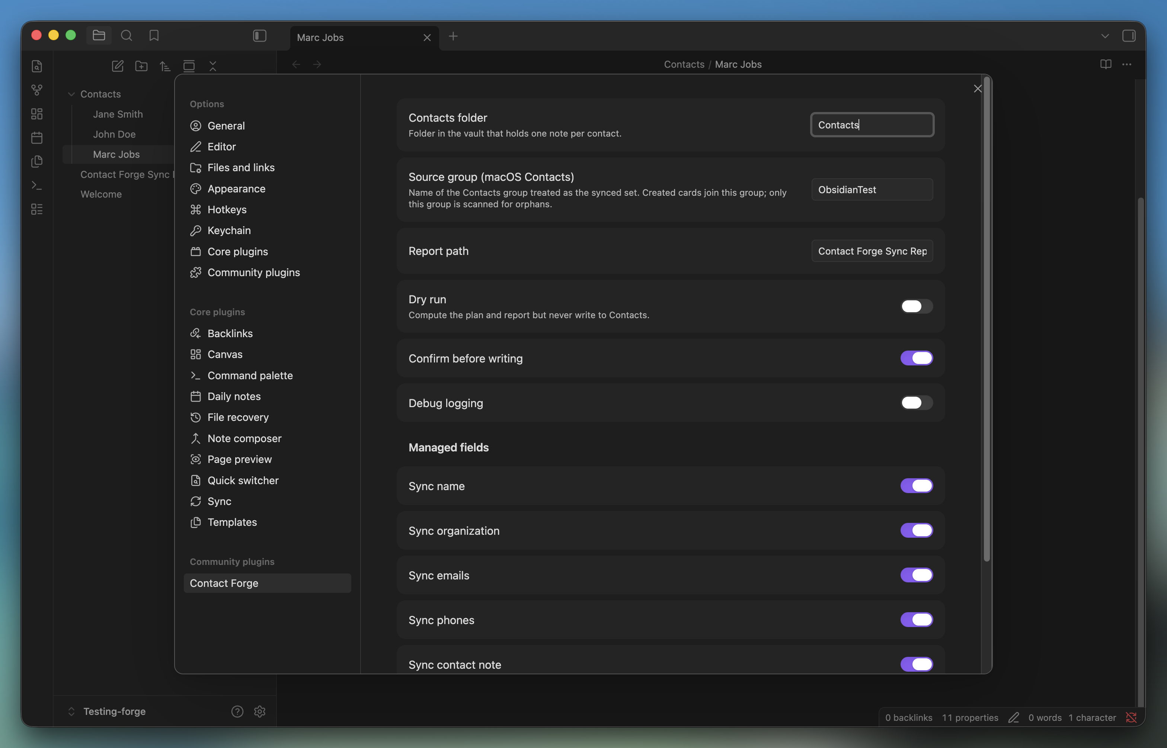Click Contacts breadcrumb link

(x=684, y=64)
